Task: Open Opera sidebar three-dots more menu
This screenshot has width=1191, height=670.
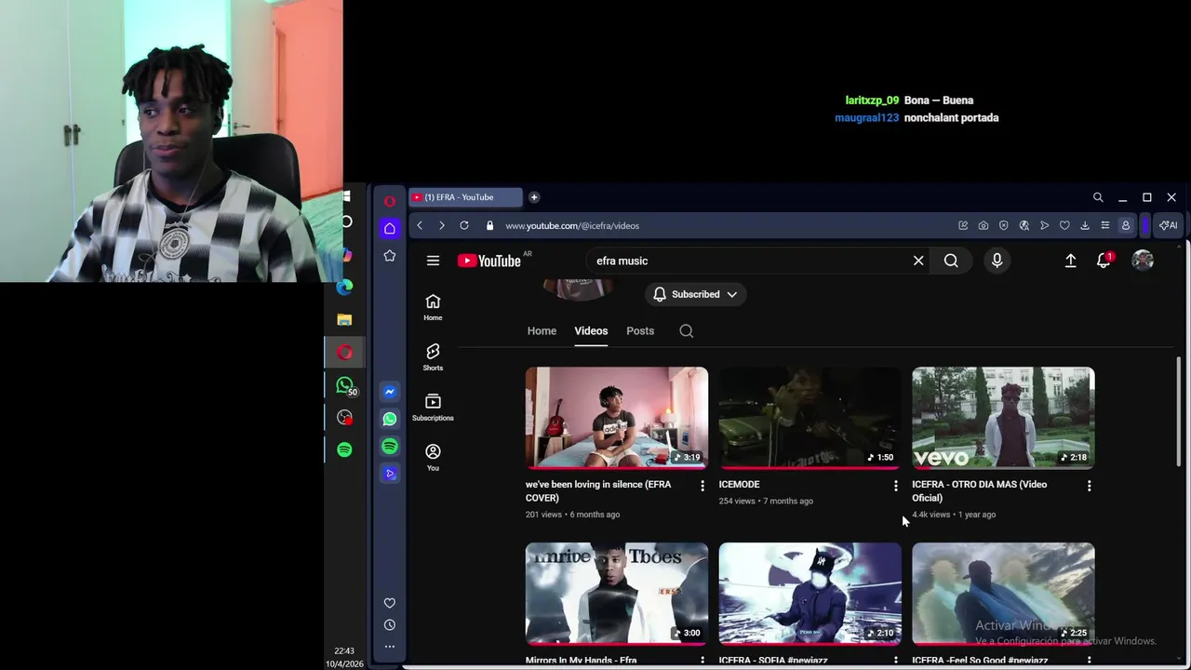Action: [x=390, y=646]
